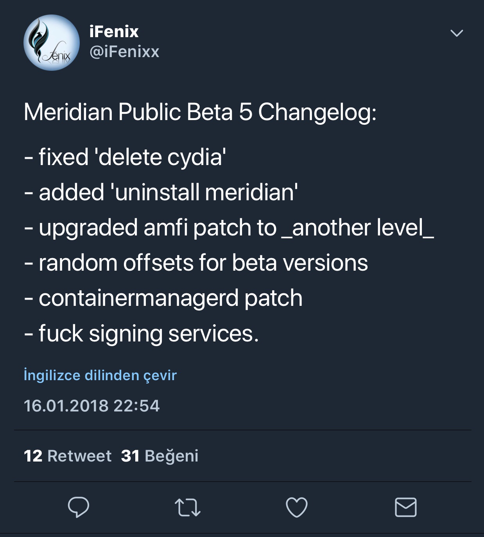Select the 'containermanagerd patch' line

[163, 298]
